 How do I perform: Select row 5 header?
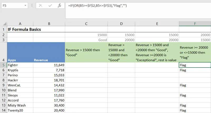pyautogui.click(x=3, y=65)
